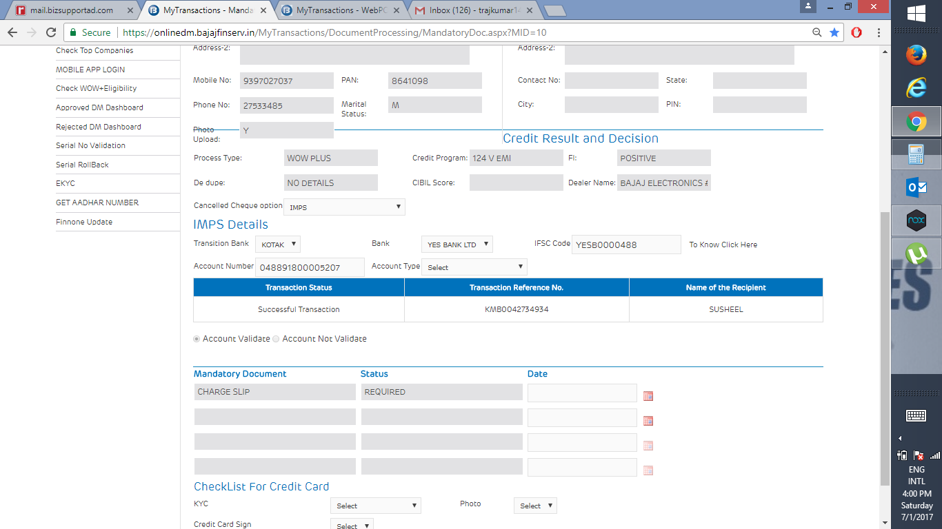
Task: Expand the Account Type dropdown
Action: tap(474, 267)
